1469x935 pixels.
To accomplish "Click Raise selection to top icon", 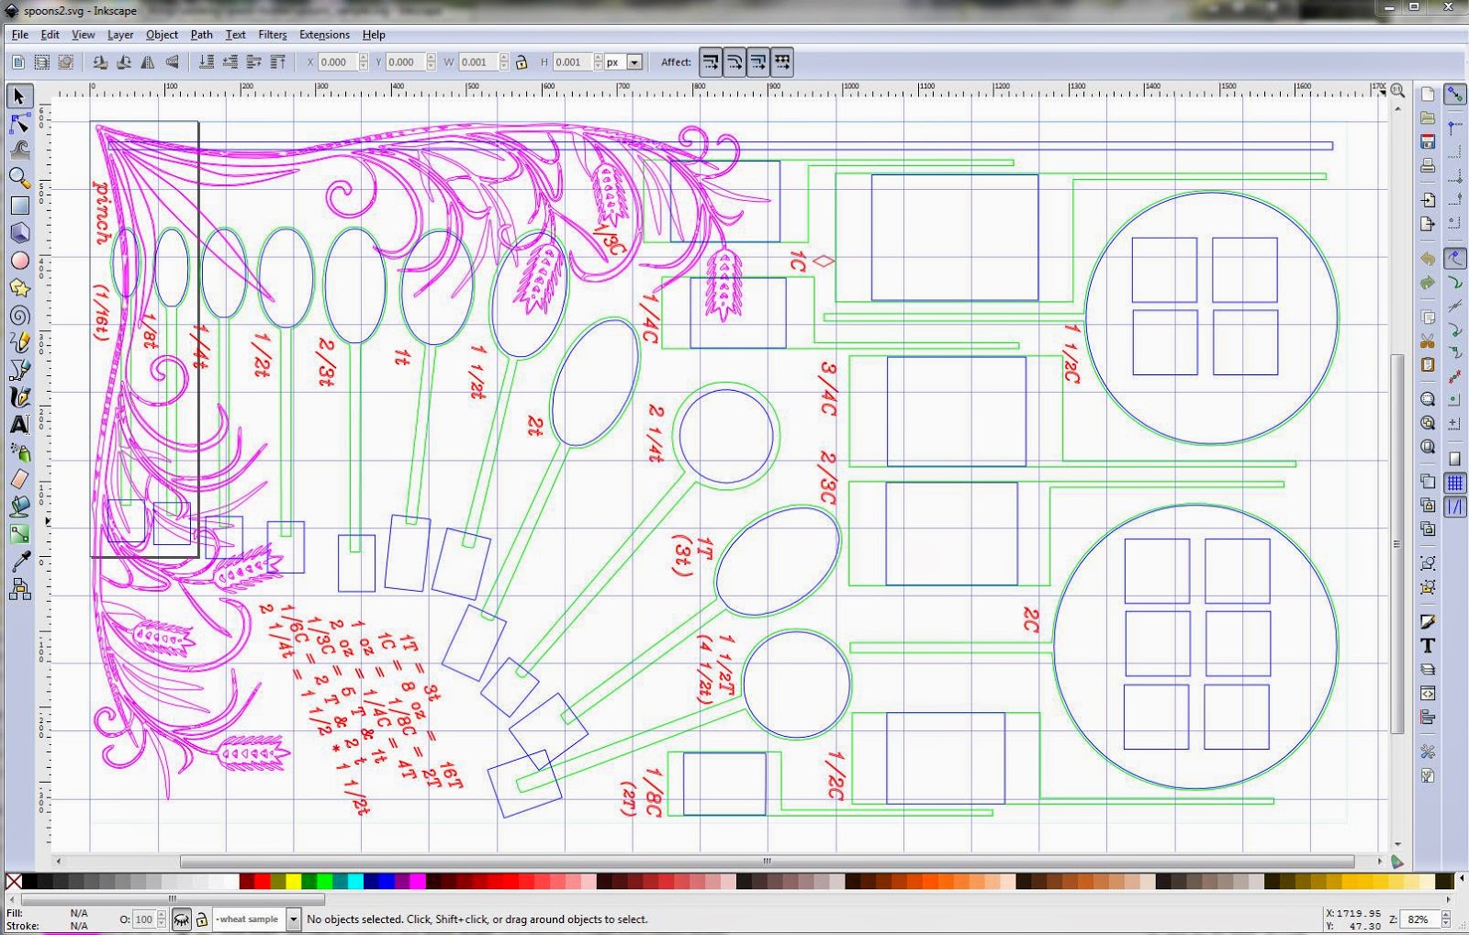I will tap(278, 62).
